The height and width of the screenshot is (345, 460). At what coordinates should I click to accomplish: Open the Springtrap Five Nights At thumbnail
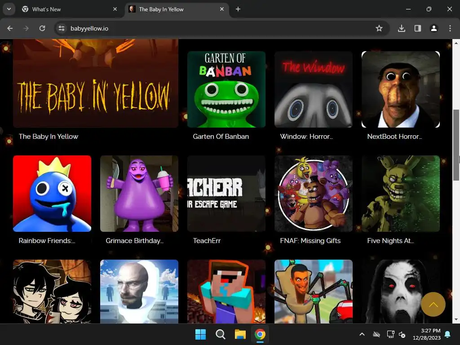[401, 194]
